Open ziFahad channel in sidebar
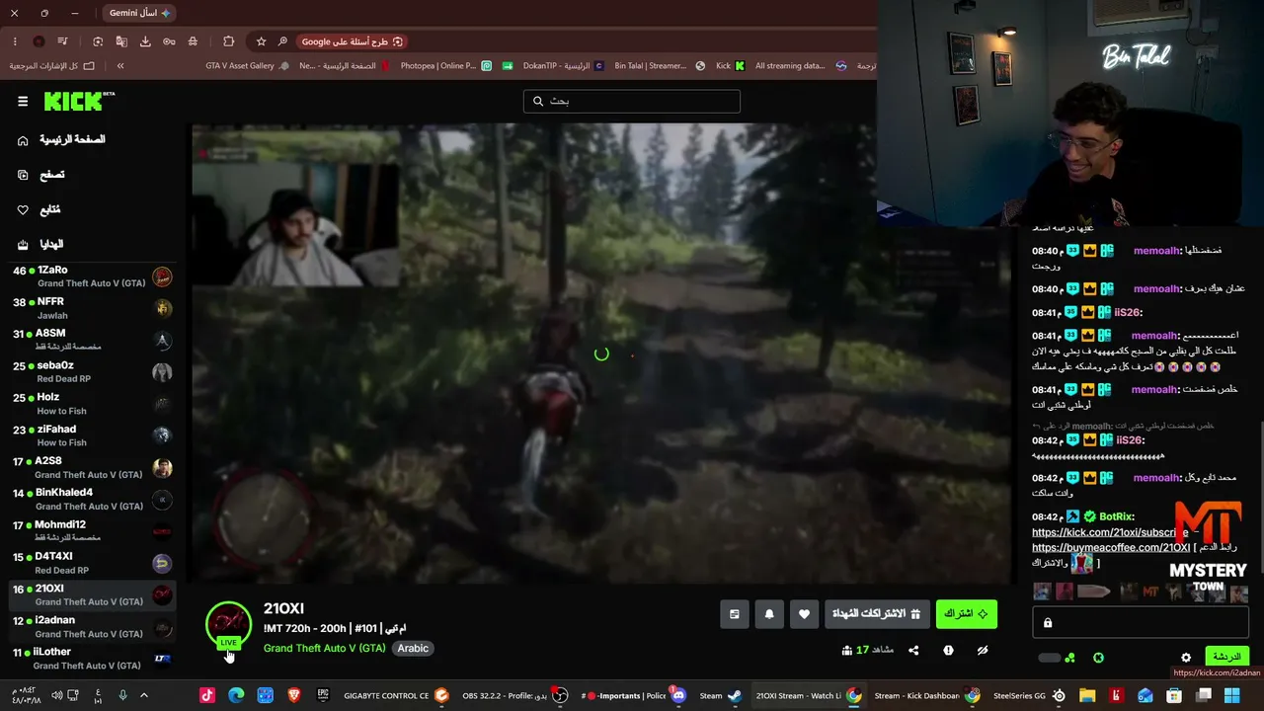This screenshot has width=1264, height=711. point(94,435)
